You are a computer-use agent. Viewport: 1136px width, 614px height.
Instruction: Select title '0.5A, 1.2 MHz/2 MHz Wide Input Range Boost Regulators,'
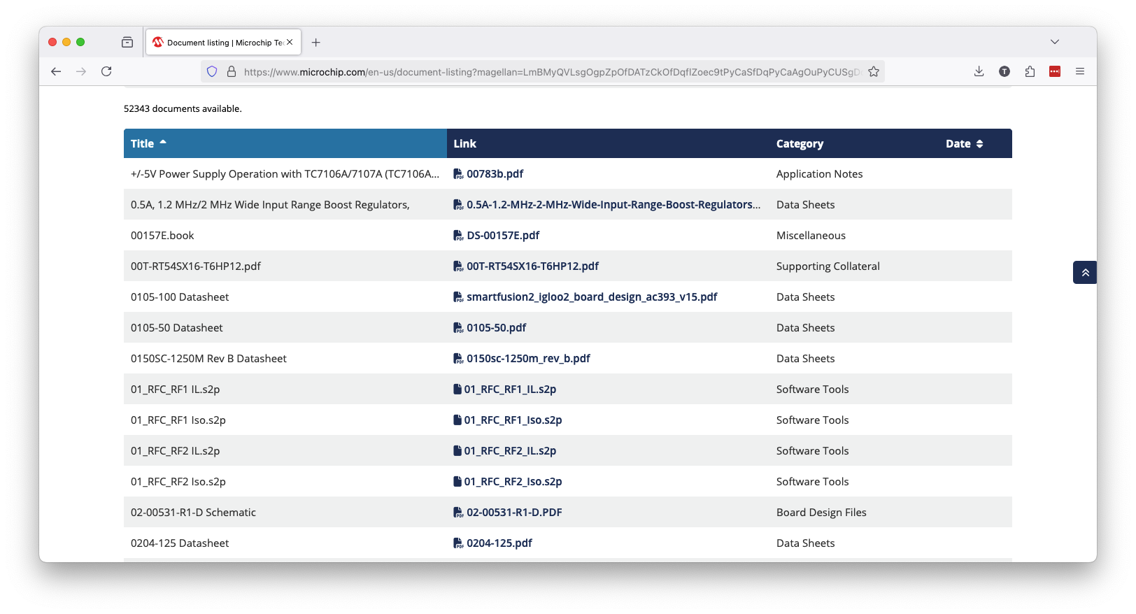click(x=270, y=204)
